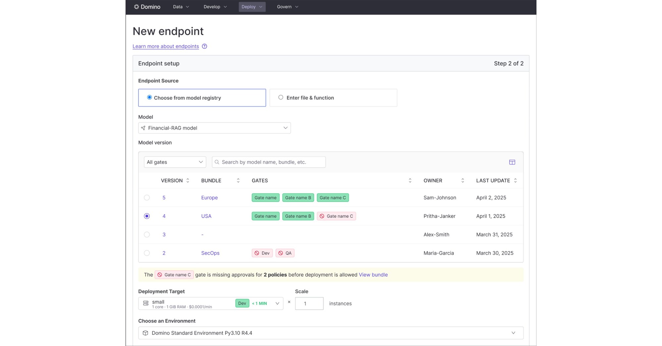Sort by the Owner column arrows
Image resolution: width=662 pixels, height=346 pixels.
(463, 180)
